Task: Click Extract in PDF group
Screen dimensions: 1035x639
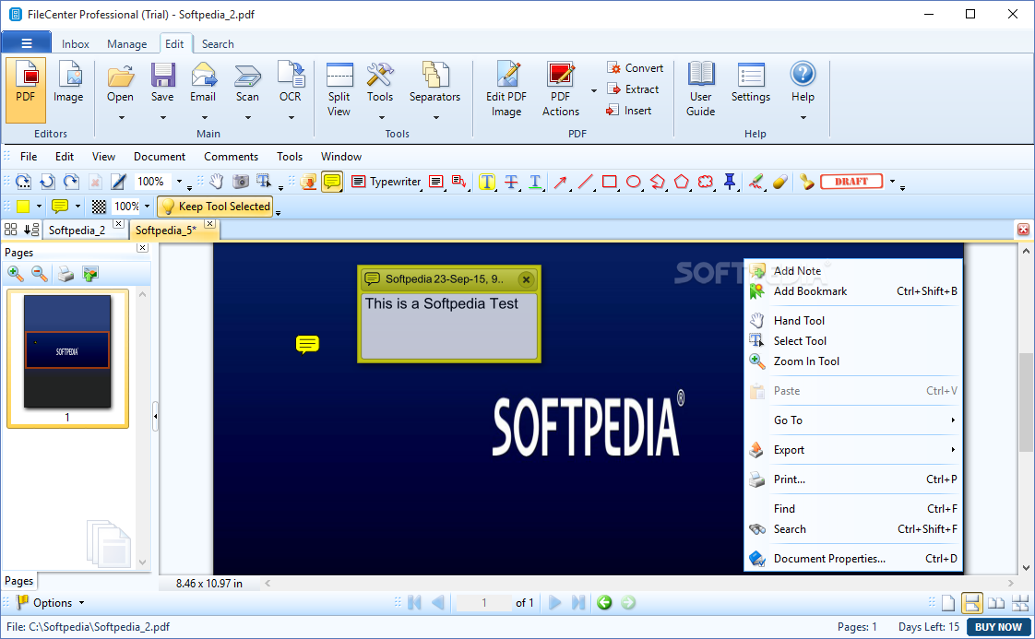Action: pyautogui.click(x=633, y=89)
